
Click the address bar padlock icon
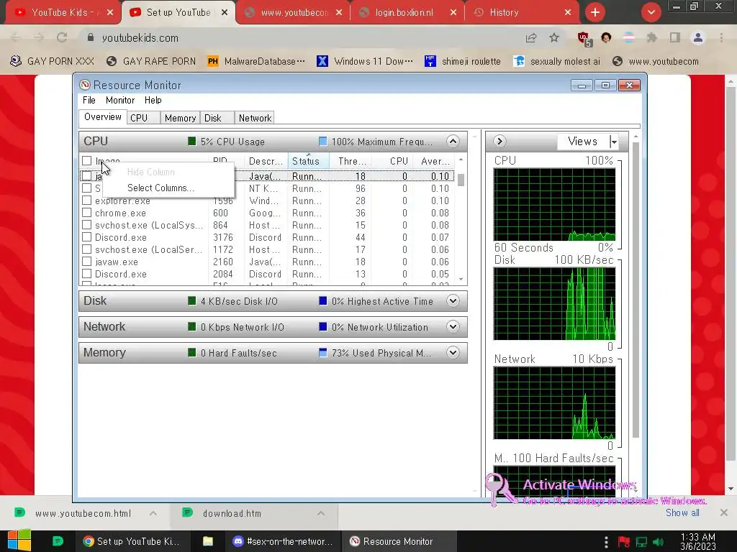click(91, 37)
